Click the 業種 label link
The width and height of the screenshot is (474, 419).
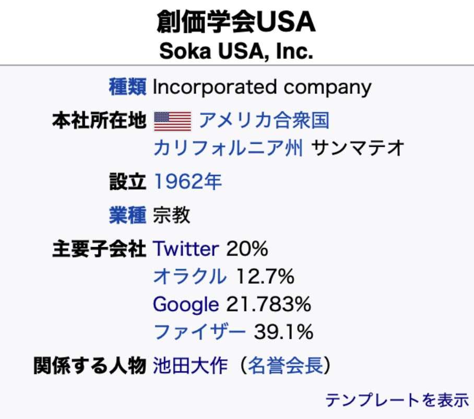pyautogui.click(x=127, y=215)
